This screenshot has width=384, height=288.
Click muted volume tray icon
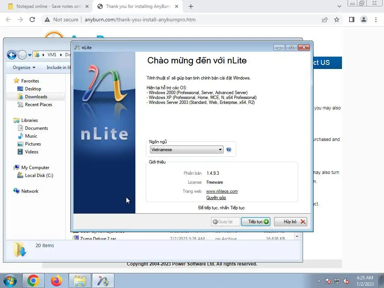click(346, 281)
